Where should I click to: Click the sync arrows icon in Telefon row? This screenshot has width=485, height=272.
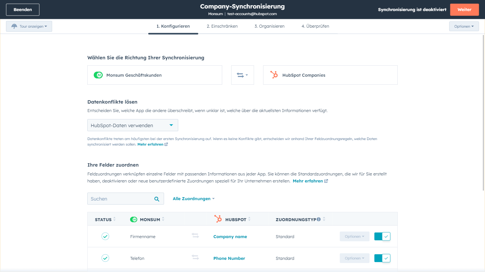point(195,258)
